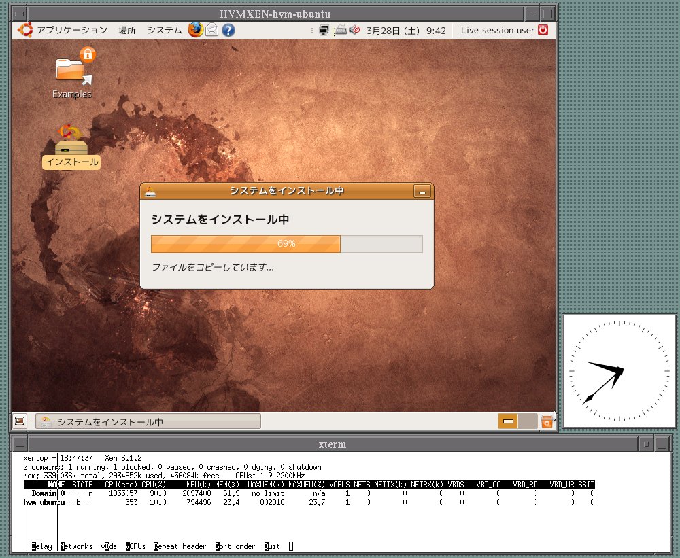
Task: Click the network monitor tray icon
Action: pos(324,30)
